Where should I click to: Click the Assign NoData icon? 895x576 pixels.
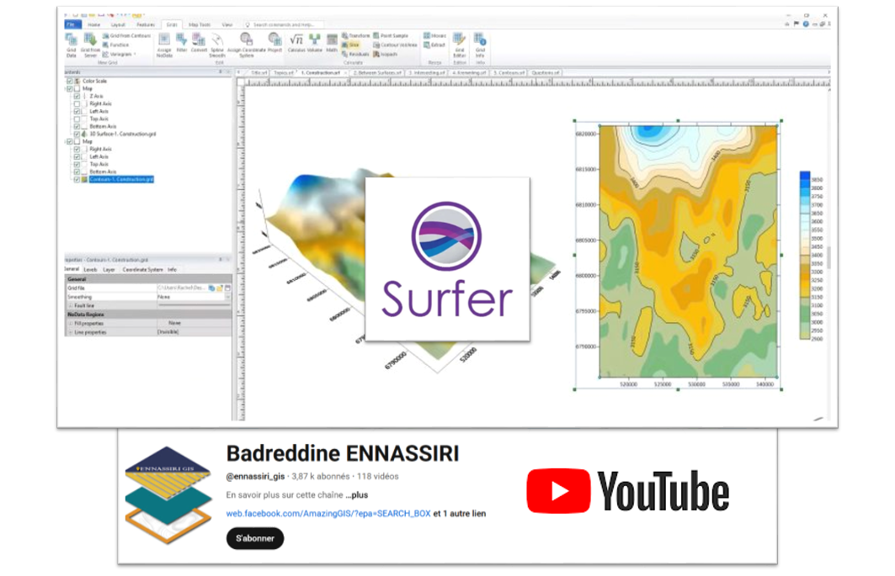pyautogui.click(x=164, y=45)
